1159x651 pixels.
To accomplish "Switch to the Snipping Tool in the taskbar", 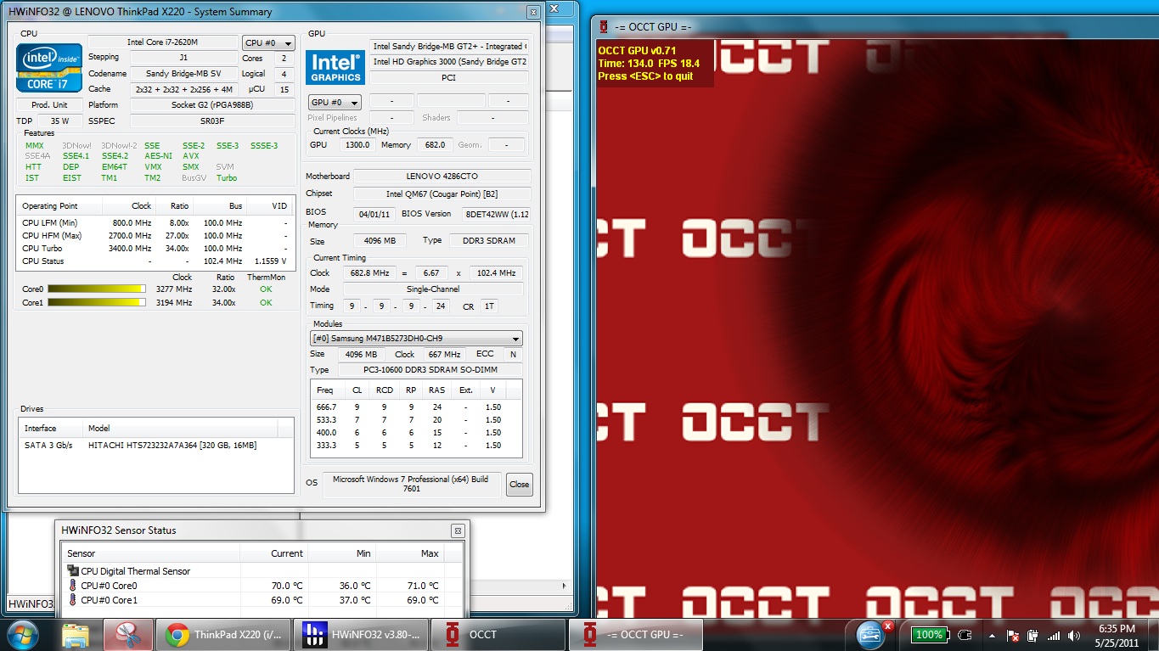I will point(127,635).
